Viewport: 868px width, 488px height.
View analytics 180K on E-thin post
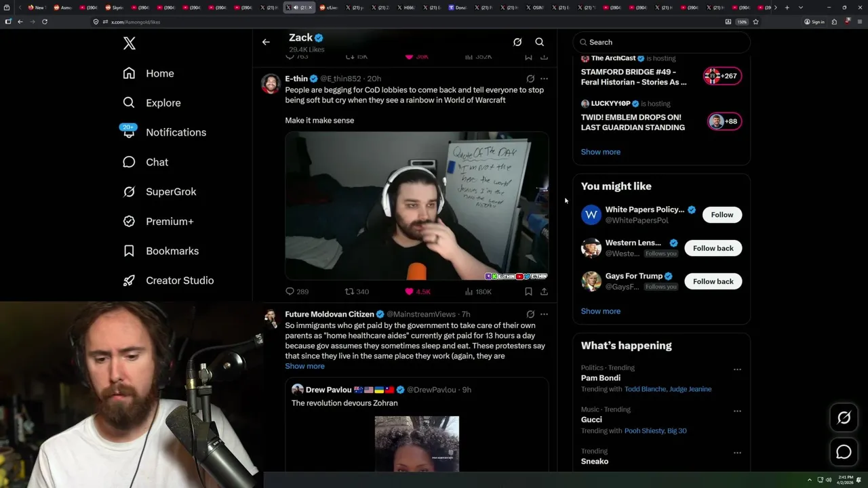[x=478, y=291]
